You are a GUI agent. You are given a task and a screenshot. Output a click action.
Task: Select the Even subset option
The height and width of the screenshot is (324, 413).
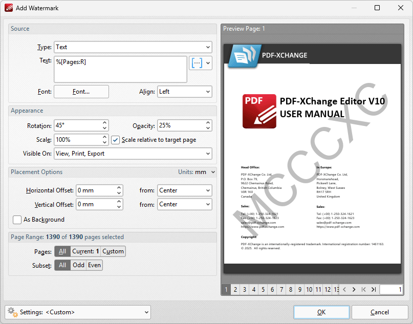(x=94, y=265)
